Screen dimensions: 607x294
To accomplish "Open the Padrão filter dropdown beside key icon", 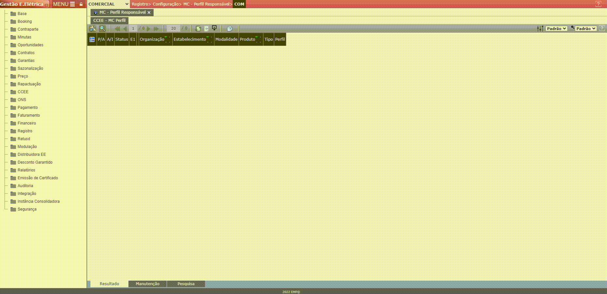I will (x=586, y=29).
